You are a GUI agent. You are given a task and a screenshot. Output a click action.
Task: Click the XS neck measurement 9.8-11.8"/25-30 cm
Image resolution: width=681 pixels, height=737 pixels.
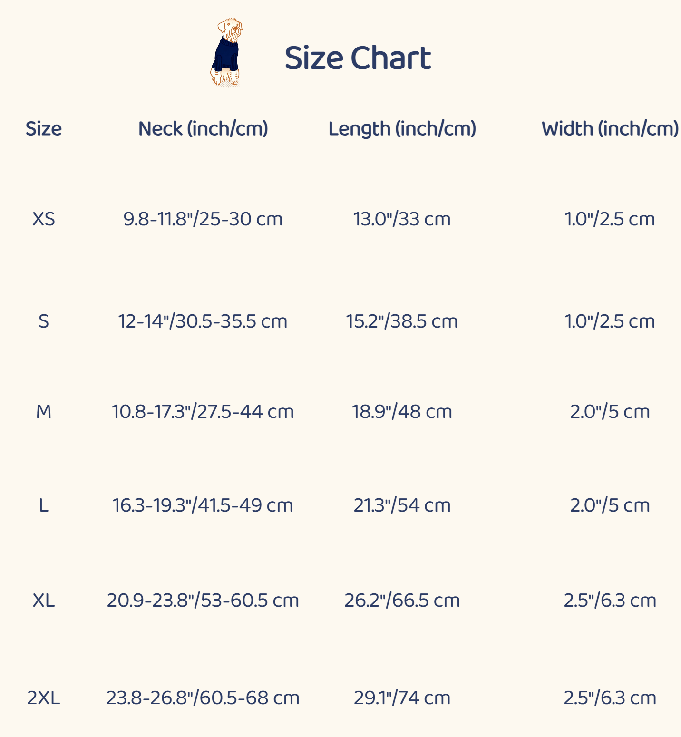point(203,219)
